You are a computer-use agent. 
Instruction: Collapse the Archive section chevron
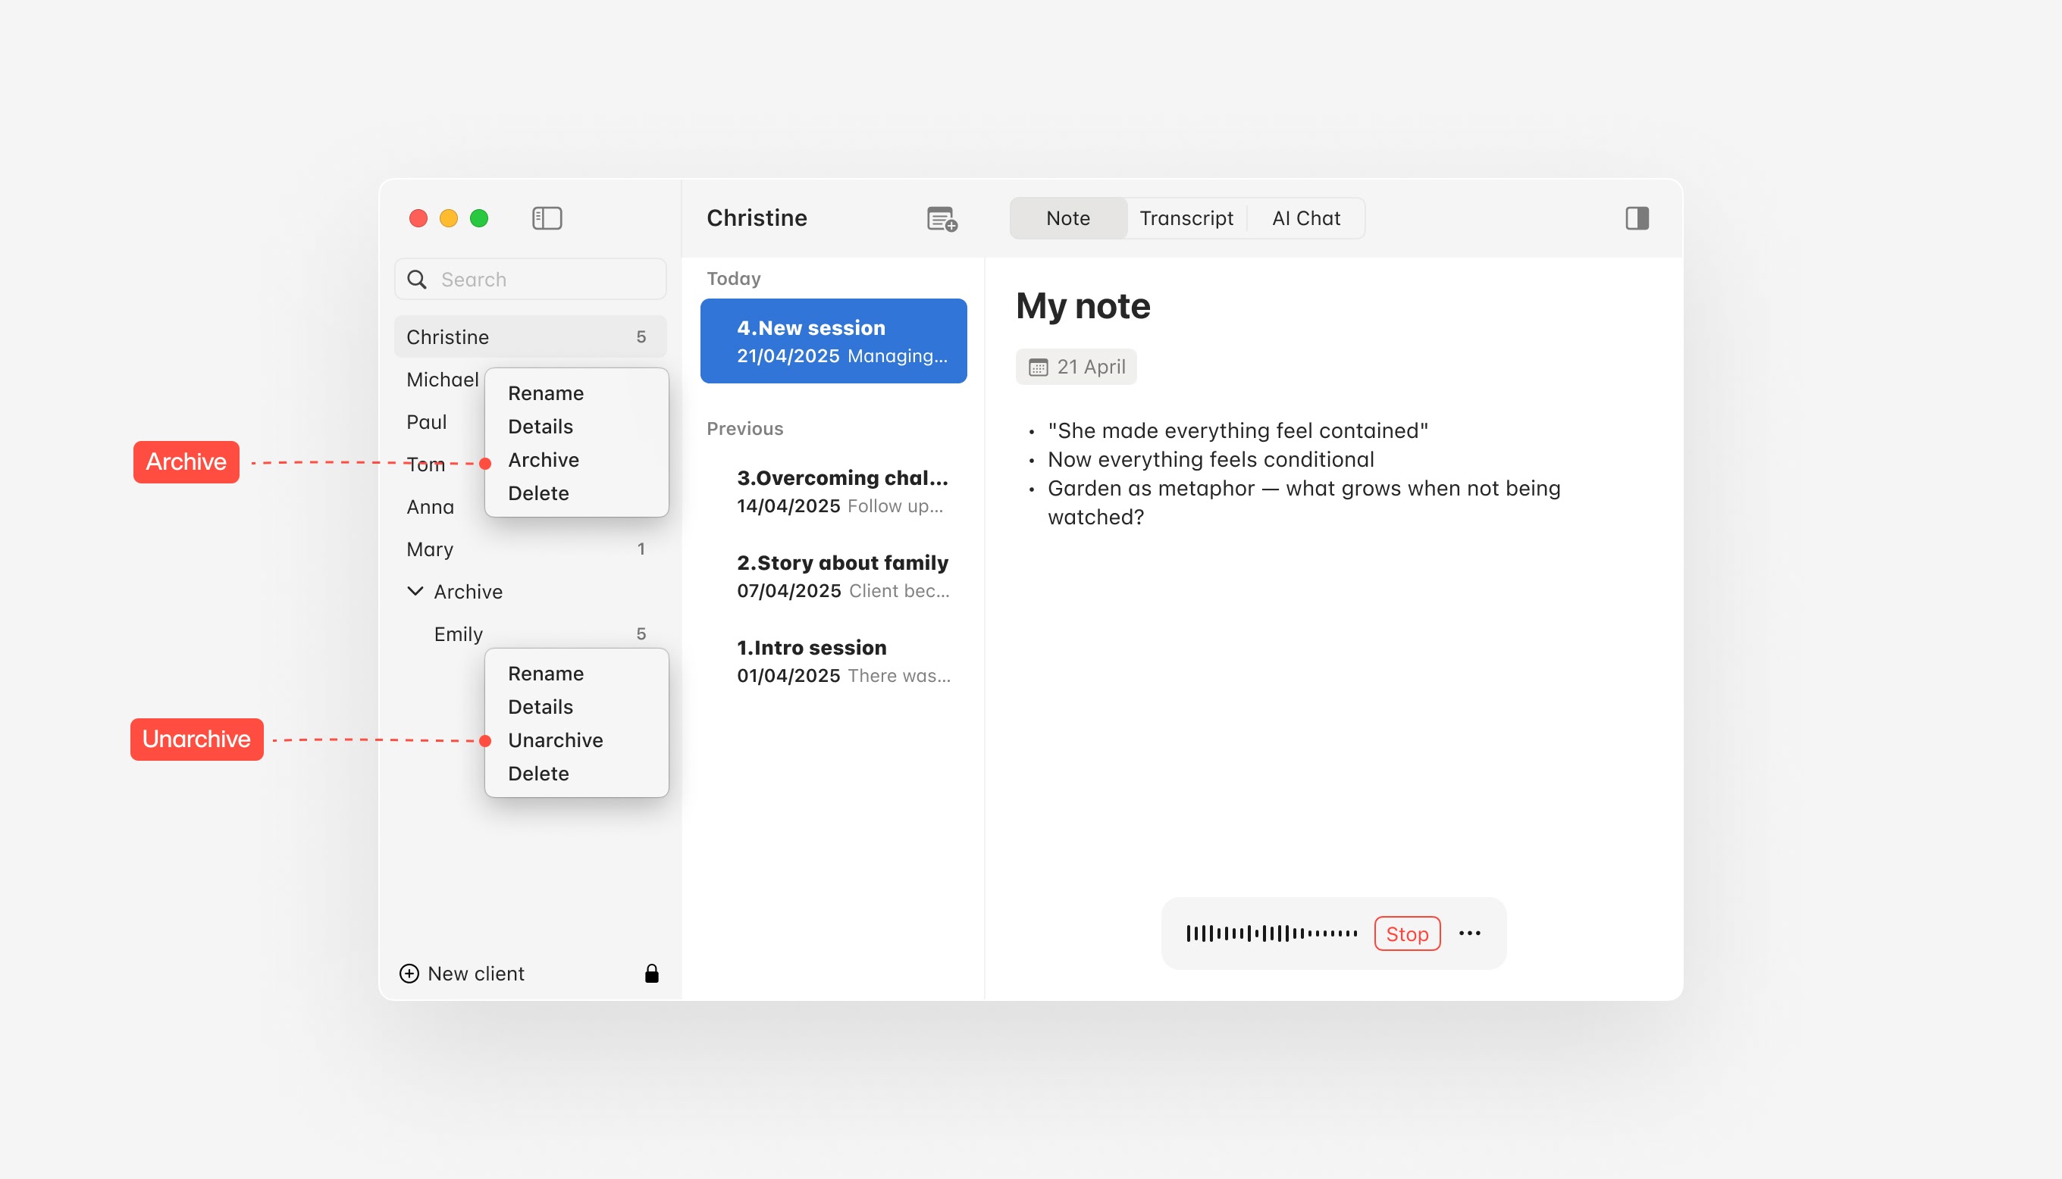pos(415,591)
